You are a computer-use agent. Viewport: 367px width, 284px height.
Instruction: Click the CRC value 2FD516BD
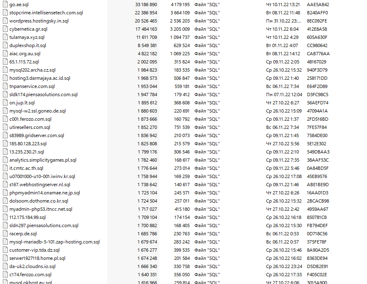pyautogui.click(x=318, y=119)
